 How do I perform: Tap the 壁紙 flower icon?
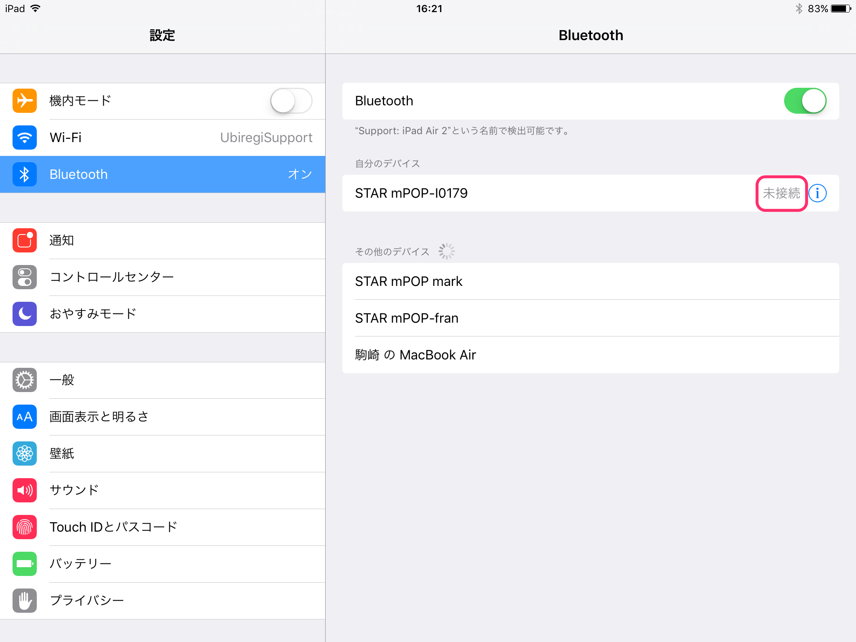click(25, 453)
